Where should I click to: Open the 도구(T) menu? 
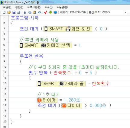(x=48, y=7)
